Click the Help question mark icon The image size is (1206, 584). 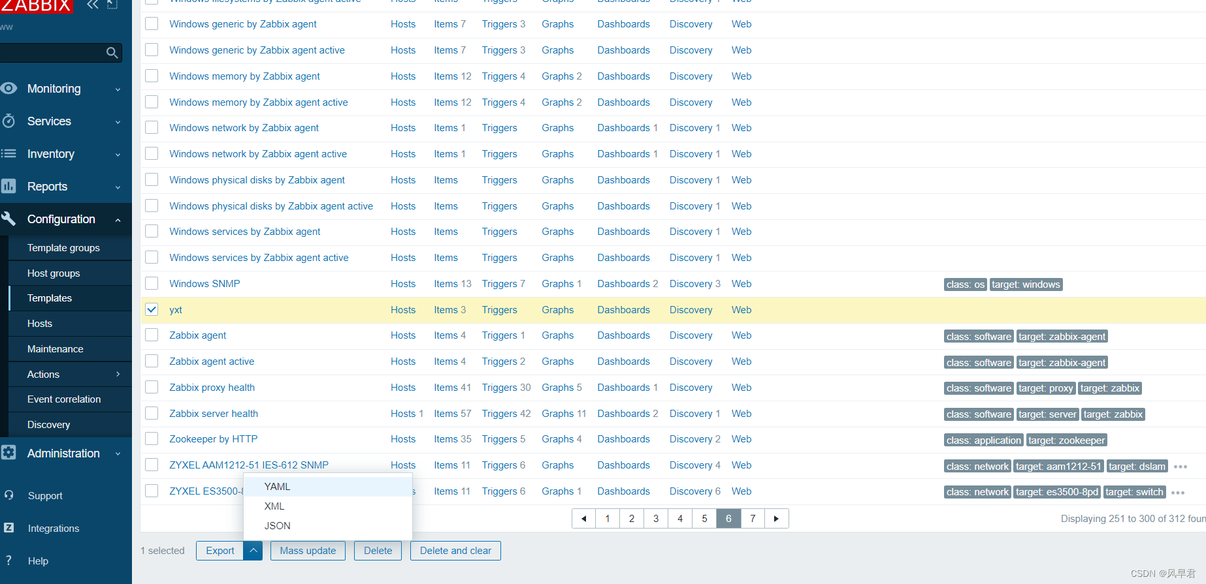8,561
